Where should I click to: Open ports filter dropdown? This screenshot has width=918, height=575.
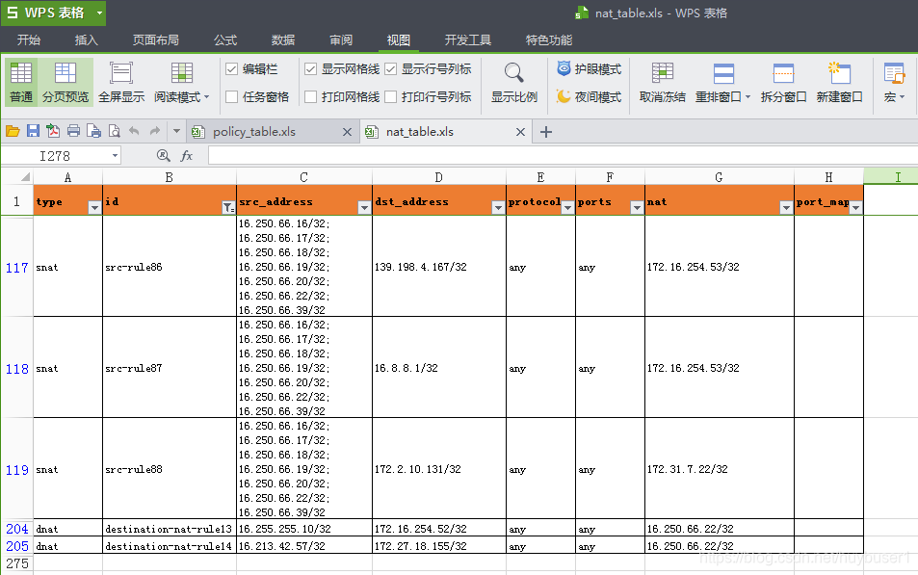(637, 207)
